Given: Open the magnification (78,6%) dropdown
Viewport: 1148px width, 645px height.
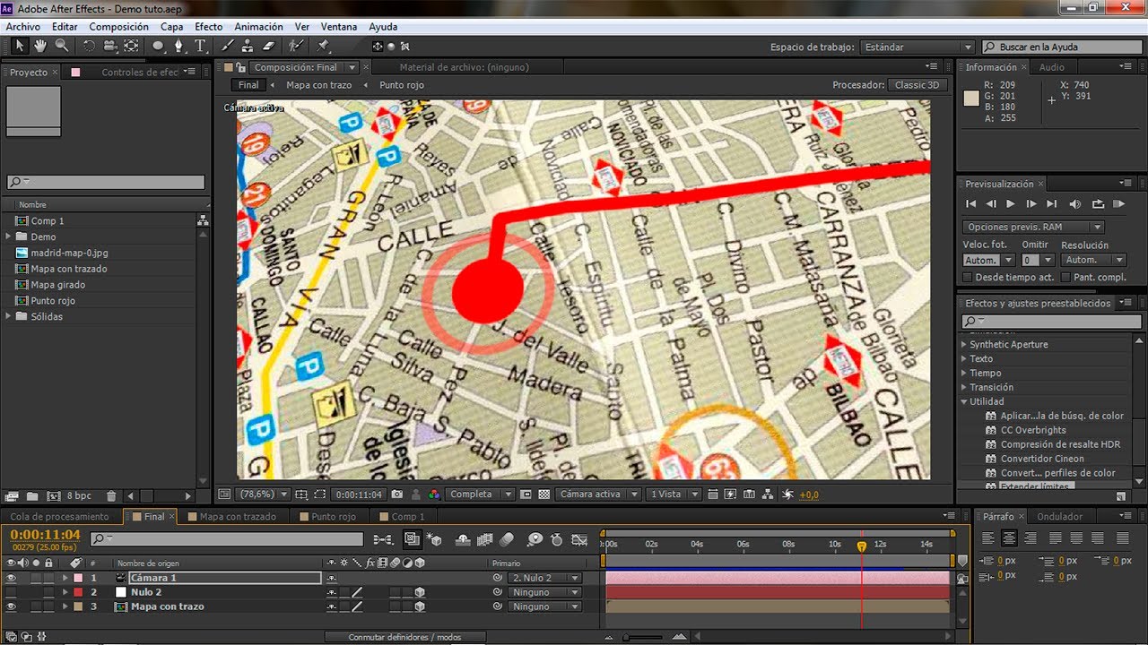Looking at the screenshot, I should pos(264,494).
